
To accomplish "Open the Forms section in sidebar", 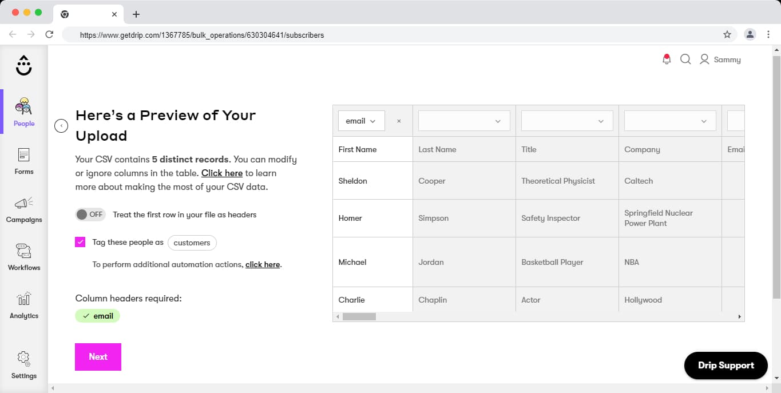I will point(24,161).
